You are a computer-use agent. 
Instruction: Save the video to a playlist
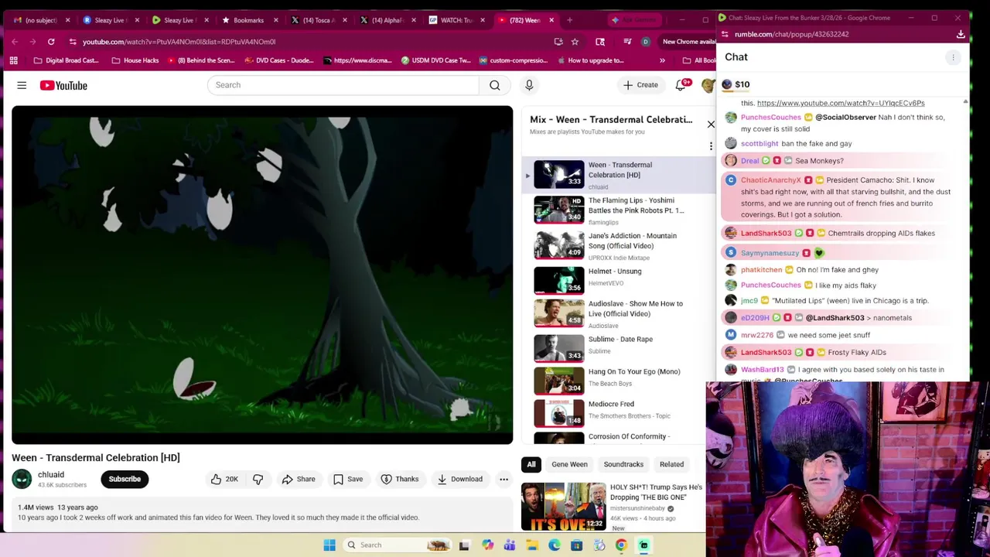347,479
